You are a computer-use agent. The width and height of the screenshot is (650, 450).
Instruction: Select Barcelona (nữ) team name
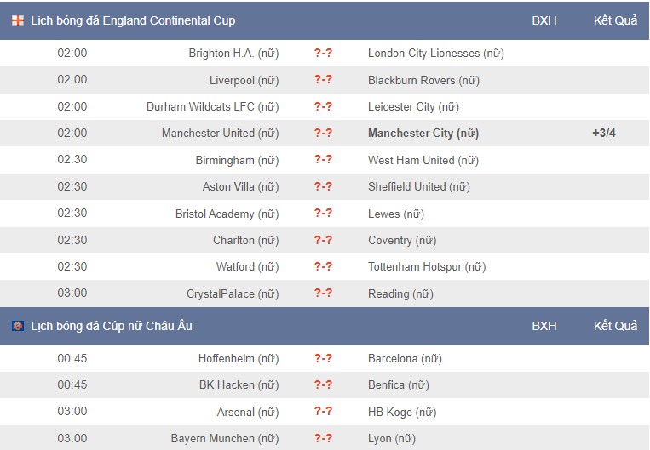point(405,358)
